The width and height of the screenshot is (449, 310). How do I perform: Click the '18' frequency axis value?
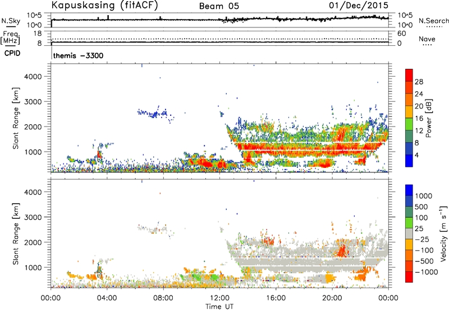tap(38, 33)
